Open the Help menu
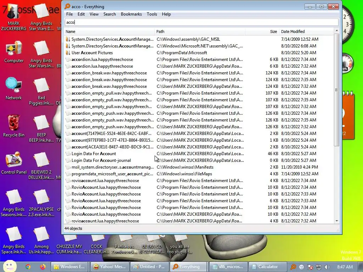This screenshot has height=272, width=363. click(x=166, y=14)
